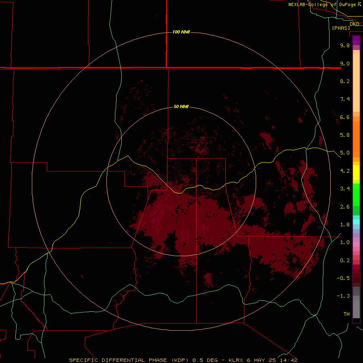363x363 pixels.
Task: Click the '50 NMI' range ring label
Action: pos(181,106)
